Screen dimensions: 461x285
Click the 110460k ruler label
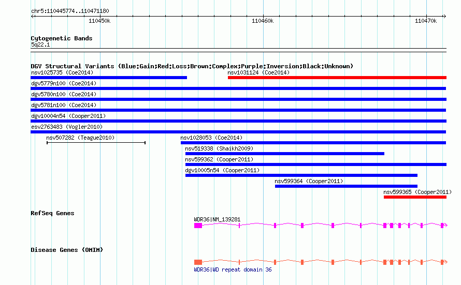point(263,21)
